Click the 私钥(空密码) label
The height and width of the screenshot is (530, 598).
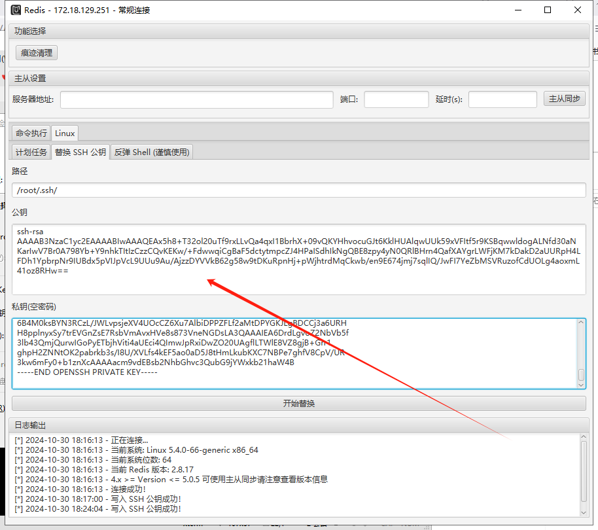pos(34,307)
